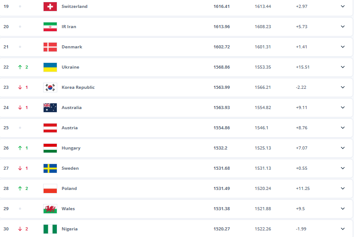Click the Korea Republic flag icon

[50, 88]
